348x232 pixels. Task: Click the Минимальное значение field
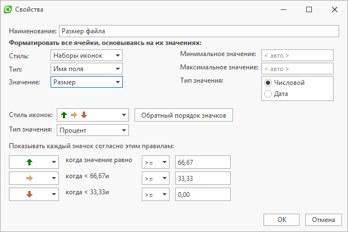297,56
